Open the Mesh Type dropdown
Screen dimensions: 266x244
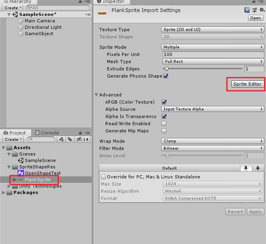coord(213,62)
